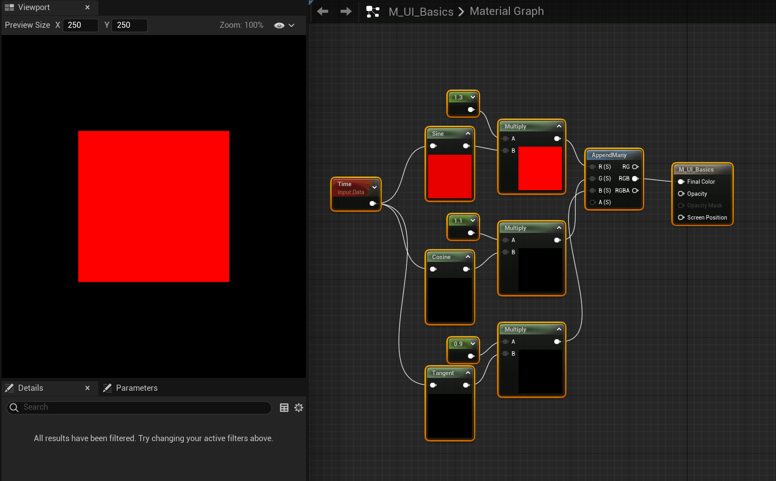Click the Preview Size X field
Screen dimensions: 776x481
pyautogui.click(x=81, y=25)
